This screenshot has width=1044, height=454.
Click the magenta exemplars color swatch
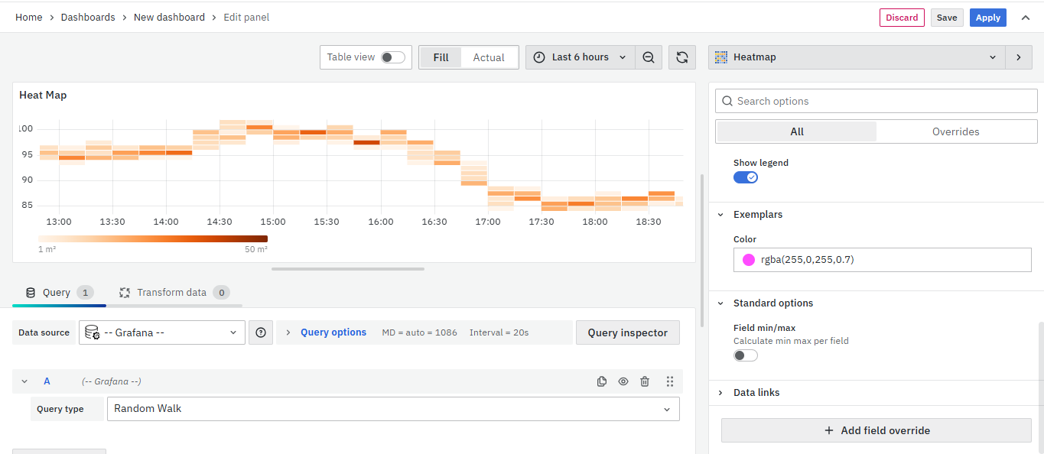pos(749,260)
